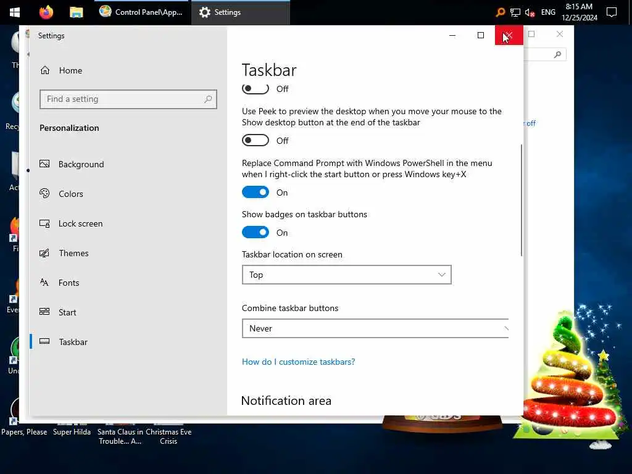The image size is (632, 474).
Task: Open How do I customize taskbars link
Action: [x=298, y=362]
